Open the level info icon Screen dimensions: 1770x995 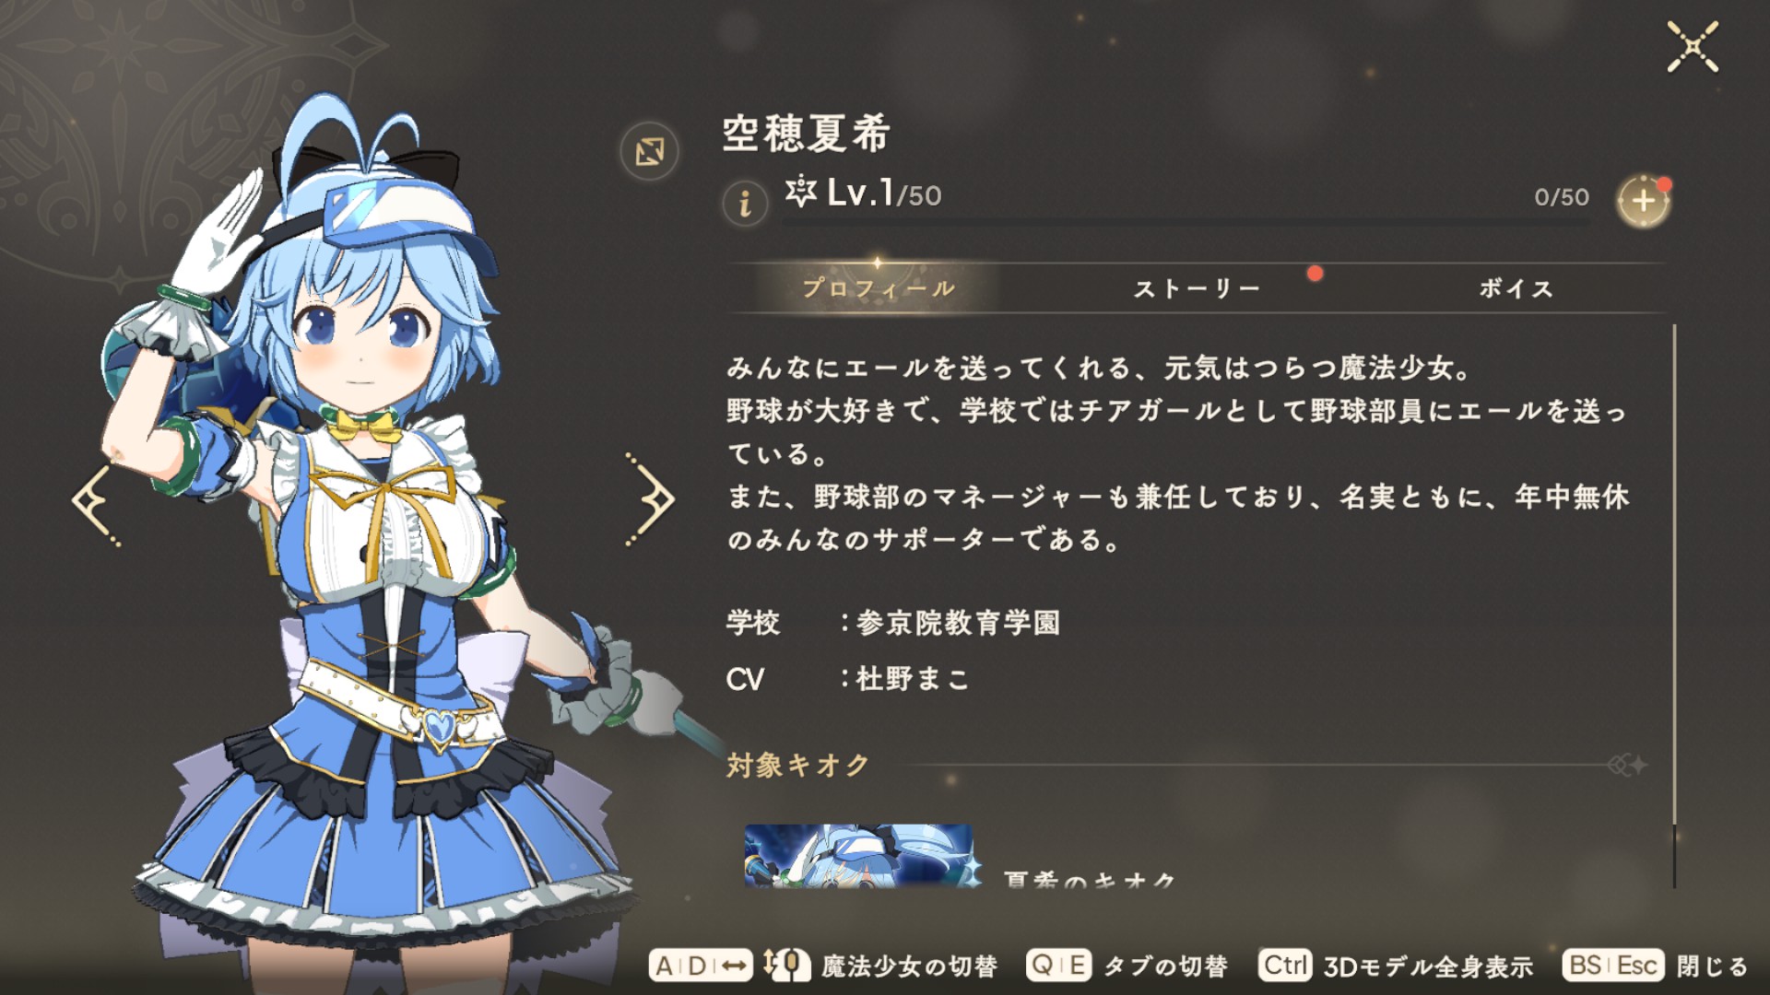pyautogui.click(x=745, y=201)
